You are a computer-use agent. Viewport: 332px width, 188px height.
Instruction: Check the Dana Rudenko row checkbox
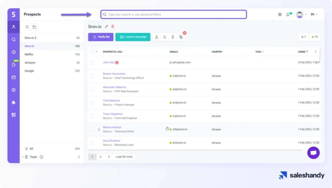click(93, 143)
